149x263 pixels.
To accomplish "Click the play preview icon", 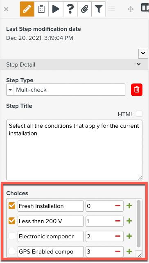I will pos(56,9).
